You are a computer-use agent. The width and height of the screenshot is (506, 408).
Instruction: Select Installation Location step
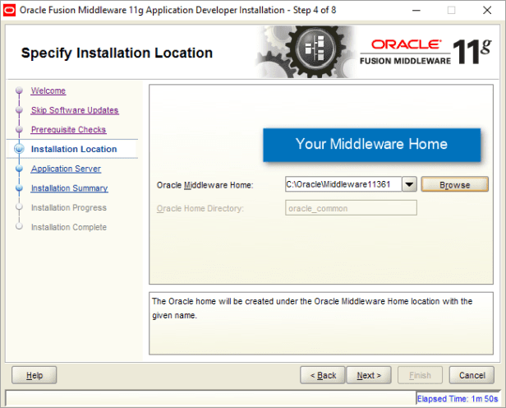tap(74, 149)
